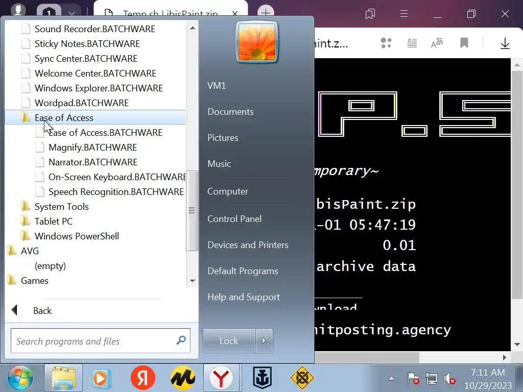Open VM1 user folder
The image size is (523, 392).
point(217,86)
